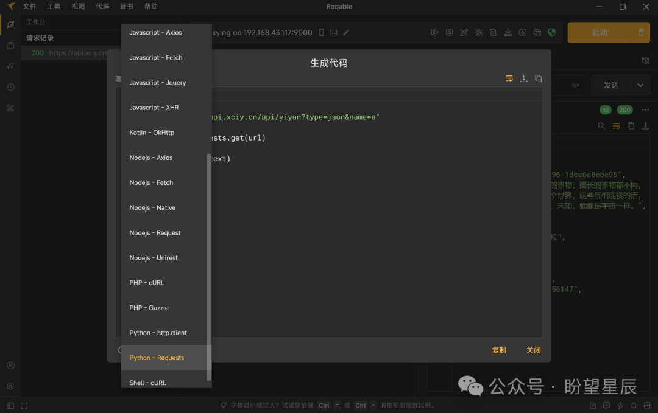This screenshot has width=658, height=413.
Task: Copy the response body icon
Action: pos(631,126)
